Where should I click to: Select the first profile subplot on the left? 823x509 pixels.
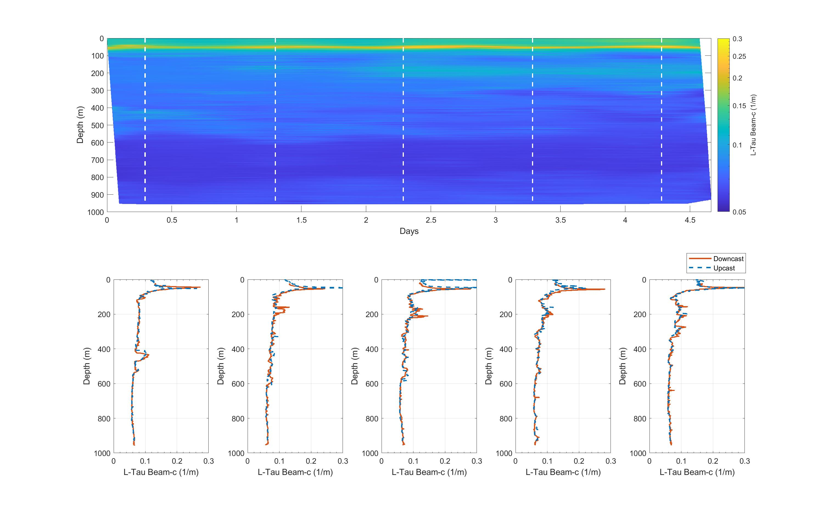161,366
